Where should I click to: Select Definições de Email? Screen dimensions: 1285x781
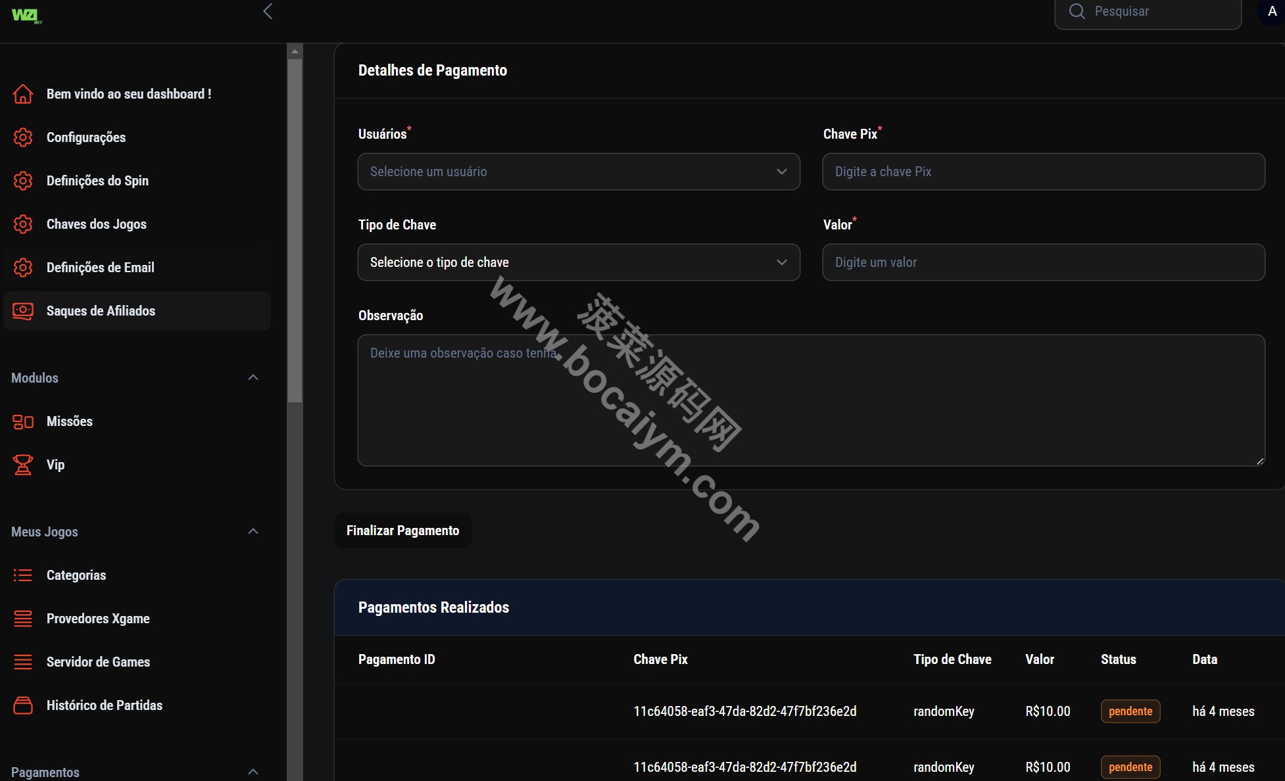coord(137,268)
